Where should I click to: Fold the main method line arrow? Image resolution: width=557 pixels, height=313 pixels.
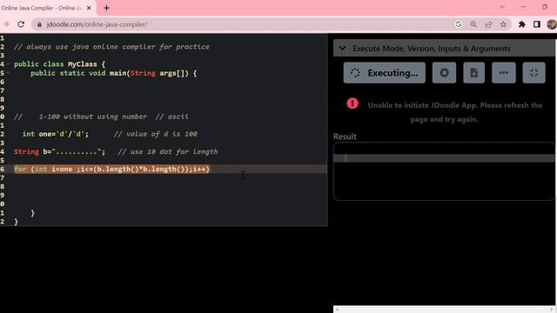pos(8,73)
